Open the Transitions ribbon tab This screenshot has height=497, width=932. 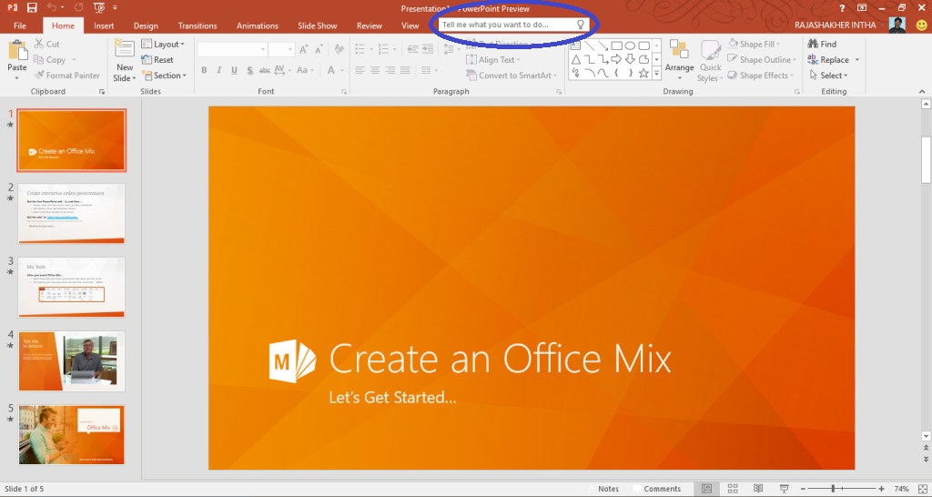(x=198, y=25)
